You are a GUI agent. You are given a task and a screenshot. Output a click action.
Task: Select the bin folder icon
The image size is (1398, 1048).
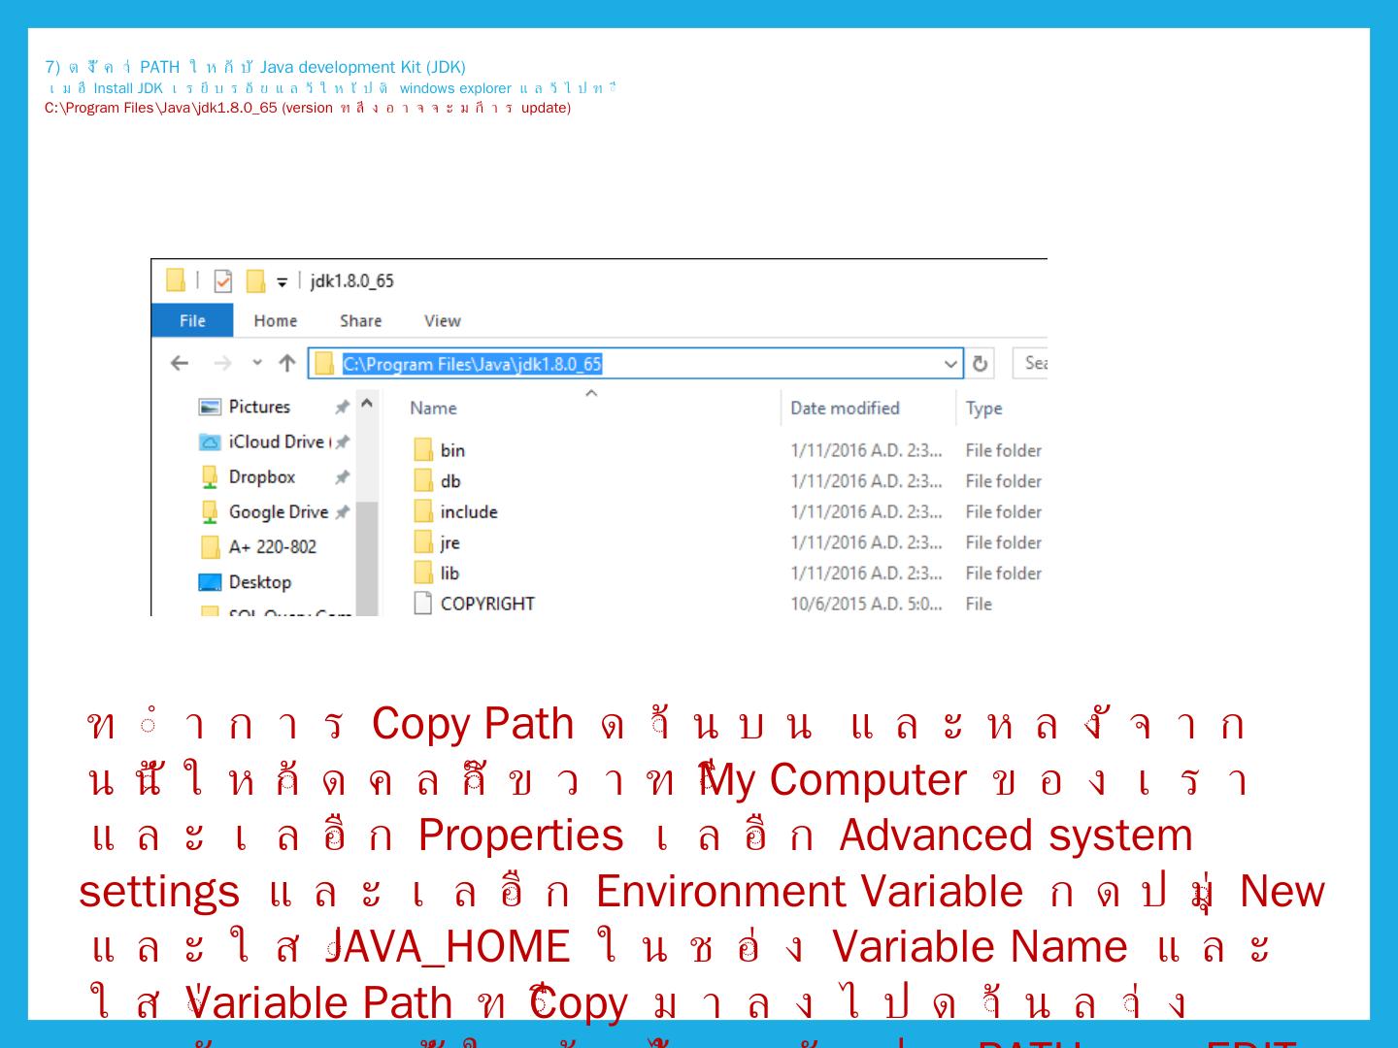[423, 449]
